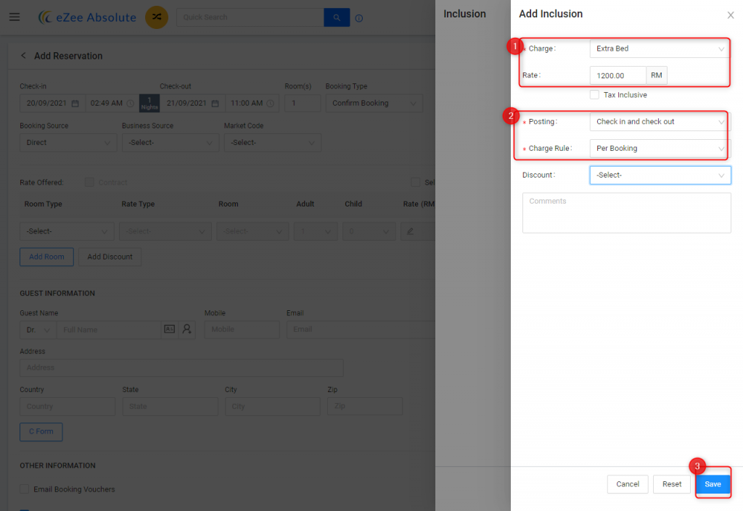743x511 pixels.
Task: Open the Posting dropdown
Action: click(660, 122)
